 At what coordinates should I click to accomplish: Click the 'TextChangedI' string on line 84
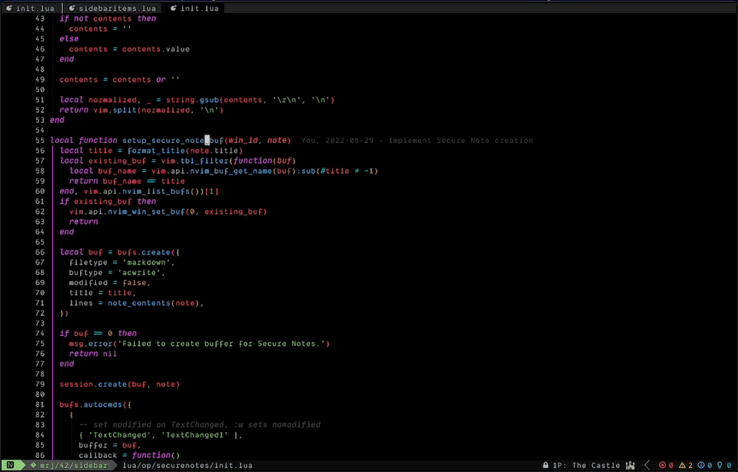click(x=198, y=435)
